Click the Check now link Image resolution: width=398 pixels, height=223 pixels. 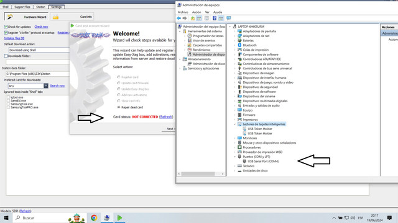pyautogui.click(x=41, y=27)
